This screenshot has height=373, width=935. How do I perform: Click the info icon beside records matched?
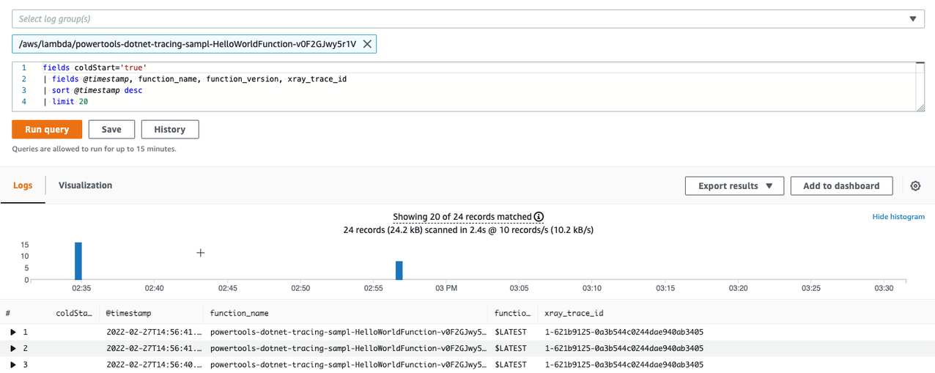pyautogui.click(x=539, y=217)
